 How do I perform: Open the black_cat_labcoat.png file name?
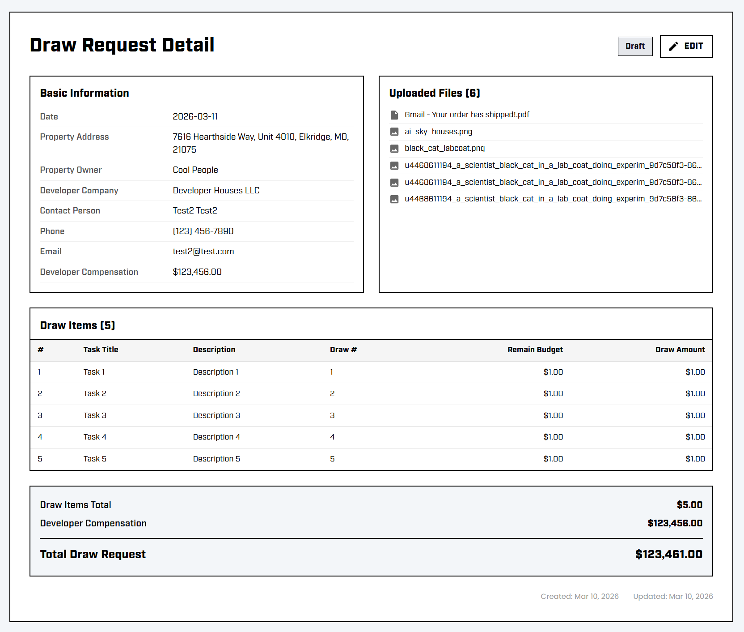coord(444,148)
